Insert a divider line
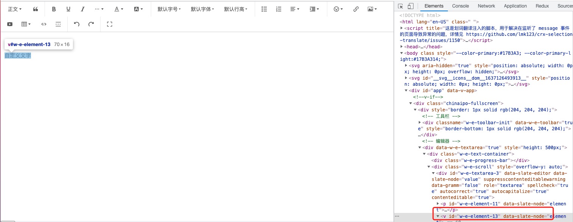This screenshot has width=573, height=222. coord(58,24)
